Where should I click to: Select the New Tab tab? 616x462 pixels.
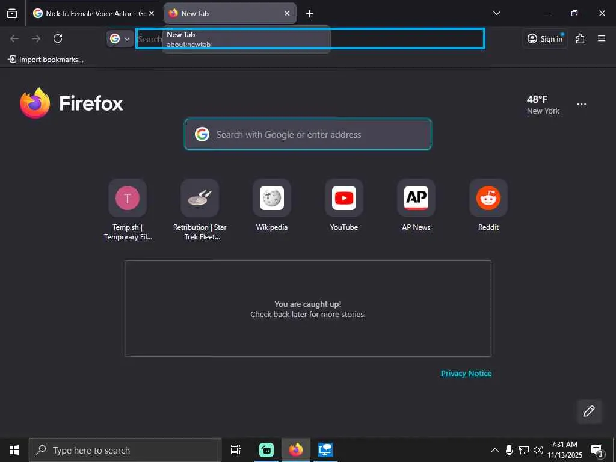pyautogui.click(x=230, y=13)
